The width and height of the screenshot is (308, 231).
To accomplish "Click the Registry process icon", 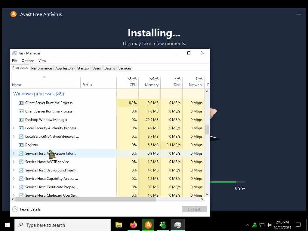I will click(x=21, y=145).
